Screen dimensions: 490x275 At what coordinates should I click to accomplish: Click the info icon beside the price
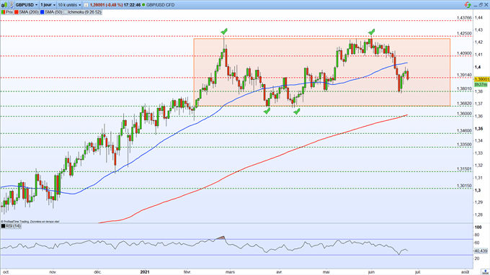point(86,5)
